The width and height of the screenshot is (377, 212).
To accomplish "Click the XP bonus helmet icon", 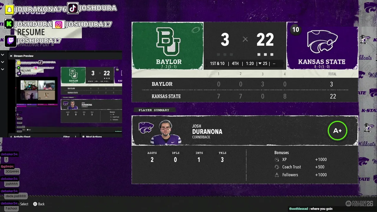I will pyautogui.click(x=277, y=160).
